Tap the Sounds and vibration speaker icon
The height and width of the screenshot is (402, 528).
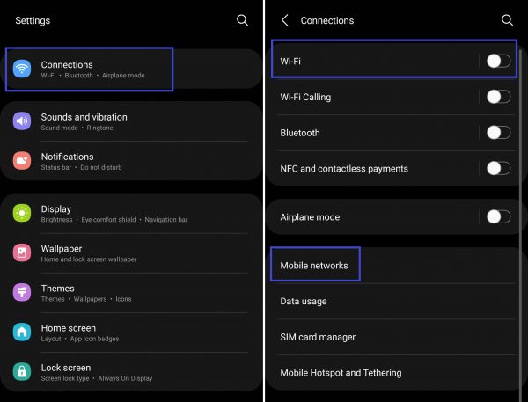(23, 121)
